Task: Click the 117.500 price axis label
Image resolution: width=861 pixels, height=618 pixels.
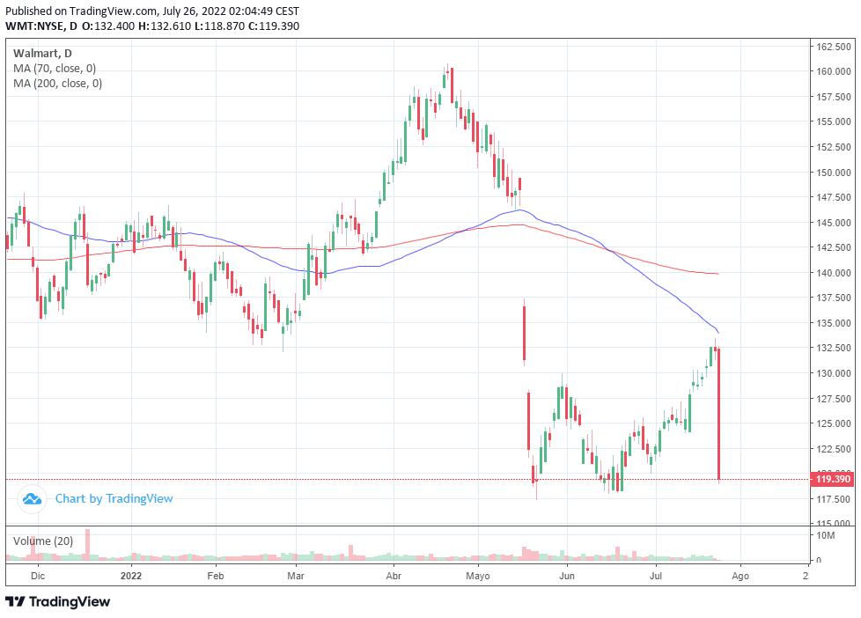Action: (x=834, y=499)
